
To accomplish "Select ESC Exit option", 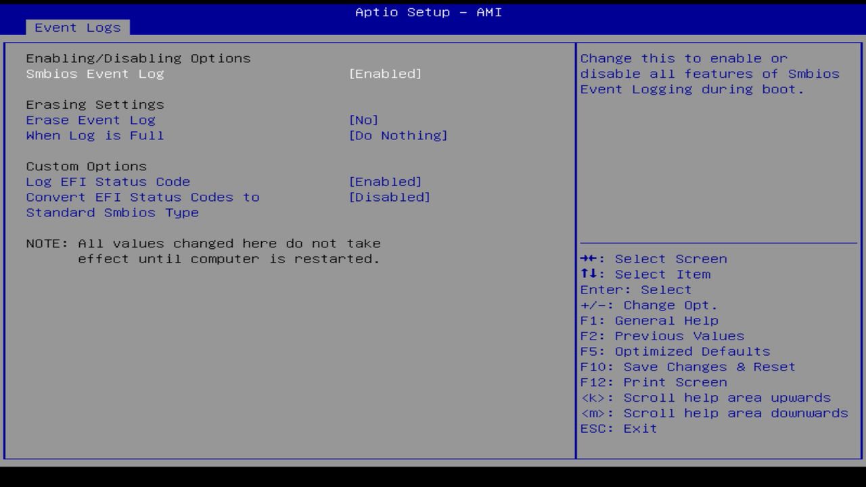I will point(618,428).
